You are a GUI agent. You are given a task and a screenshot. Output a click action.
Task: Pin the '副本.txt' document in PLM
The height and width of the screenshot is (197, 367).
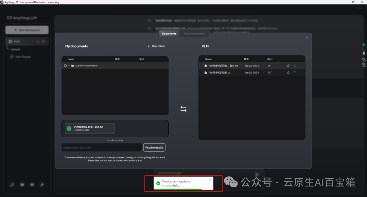click(x=288, y=66)
